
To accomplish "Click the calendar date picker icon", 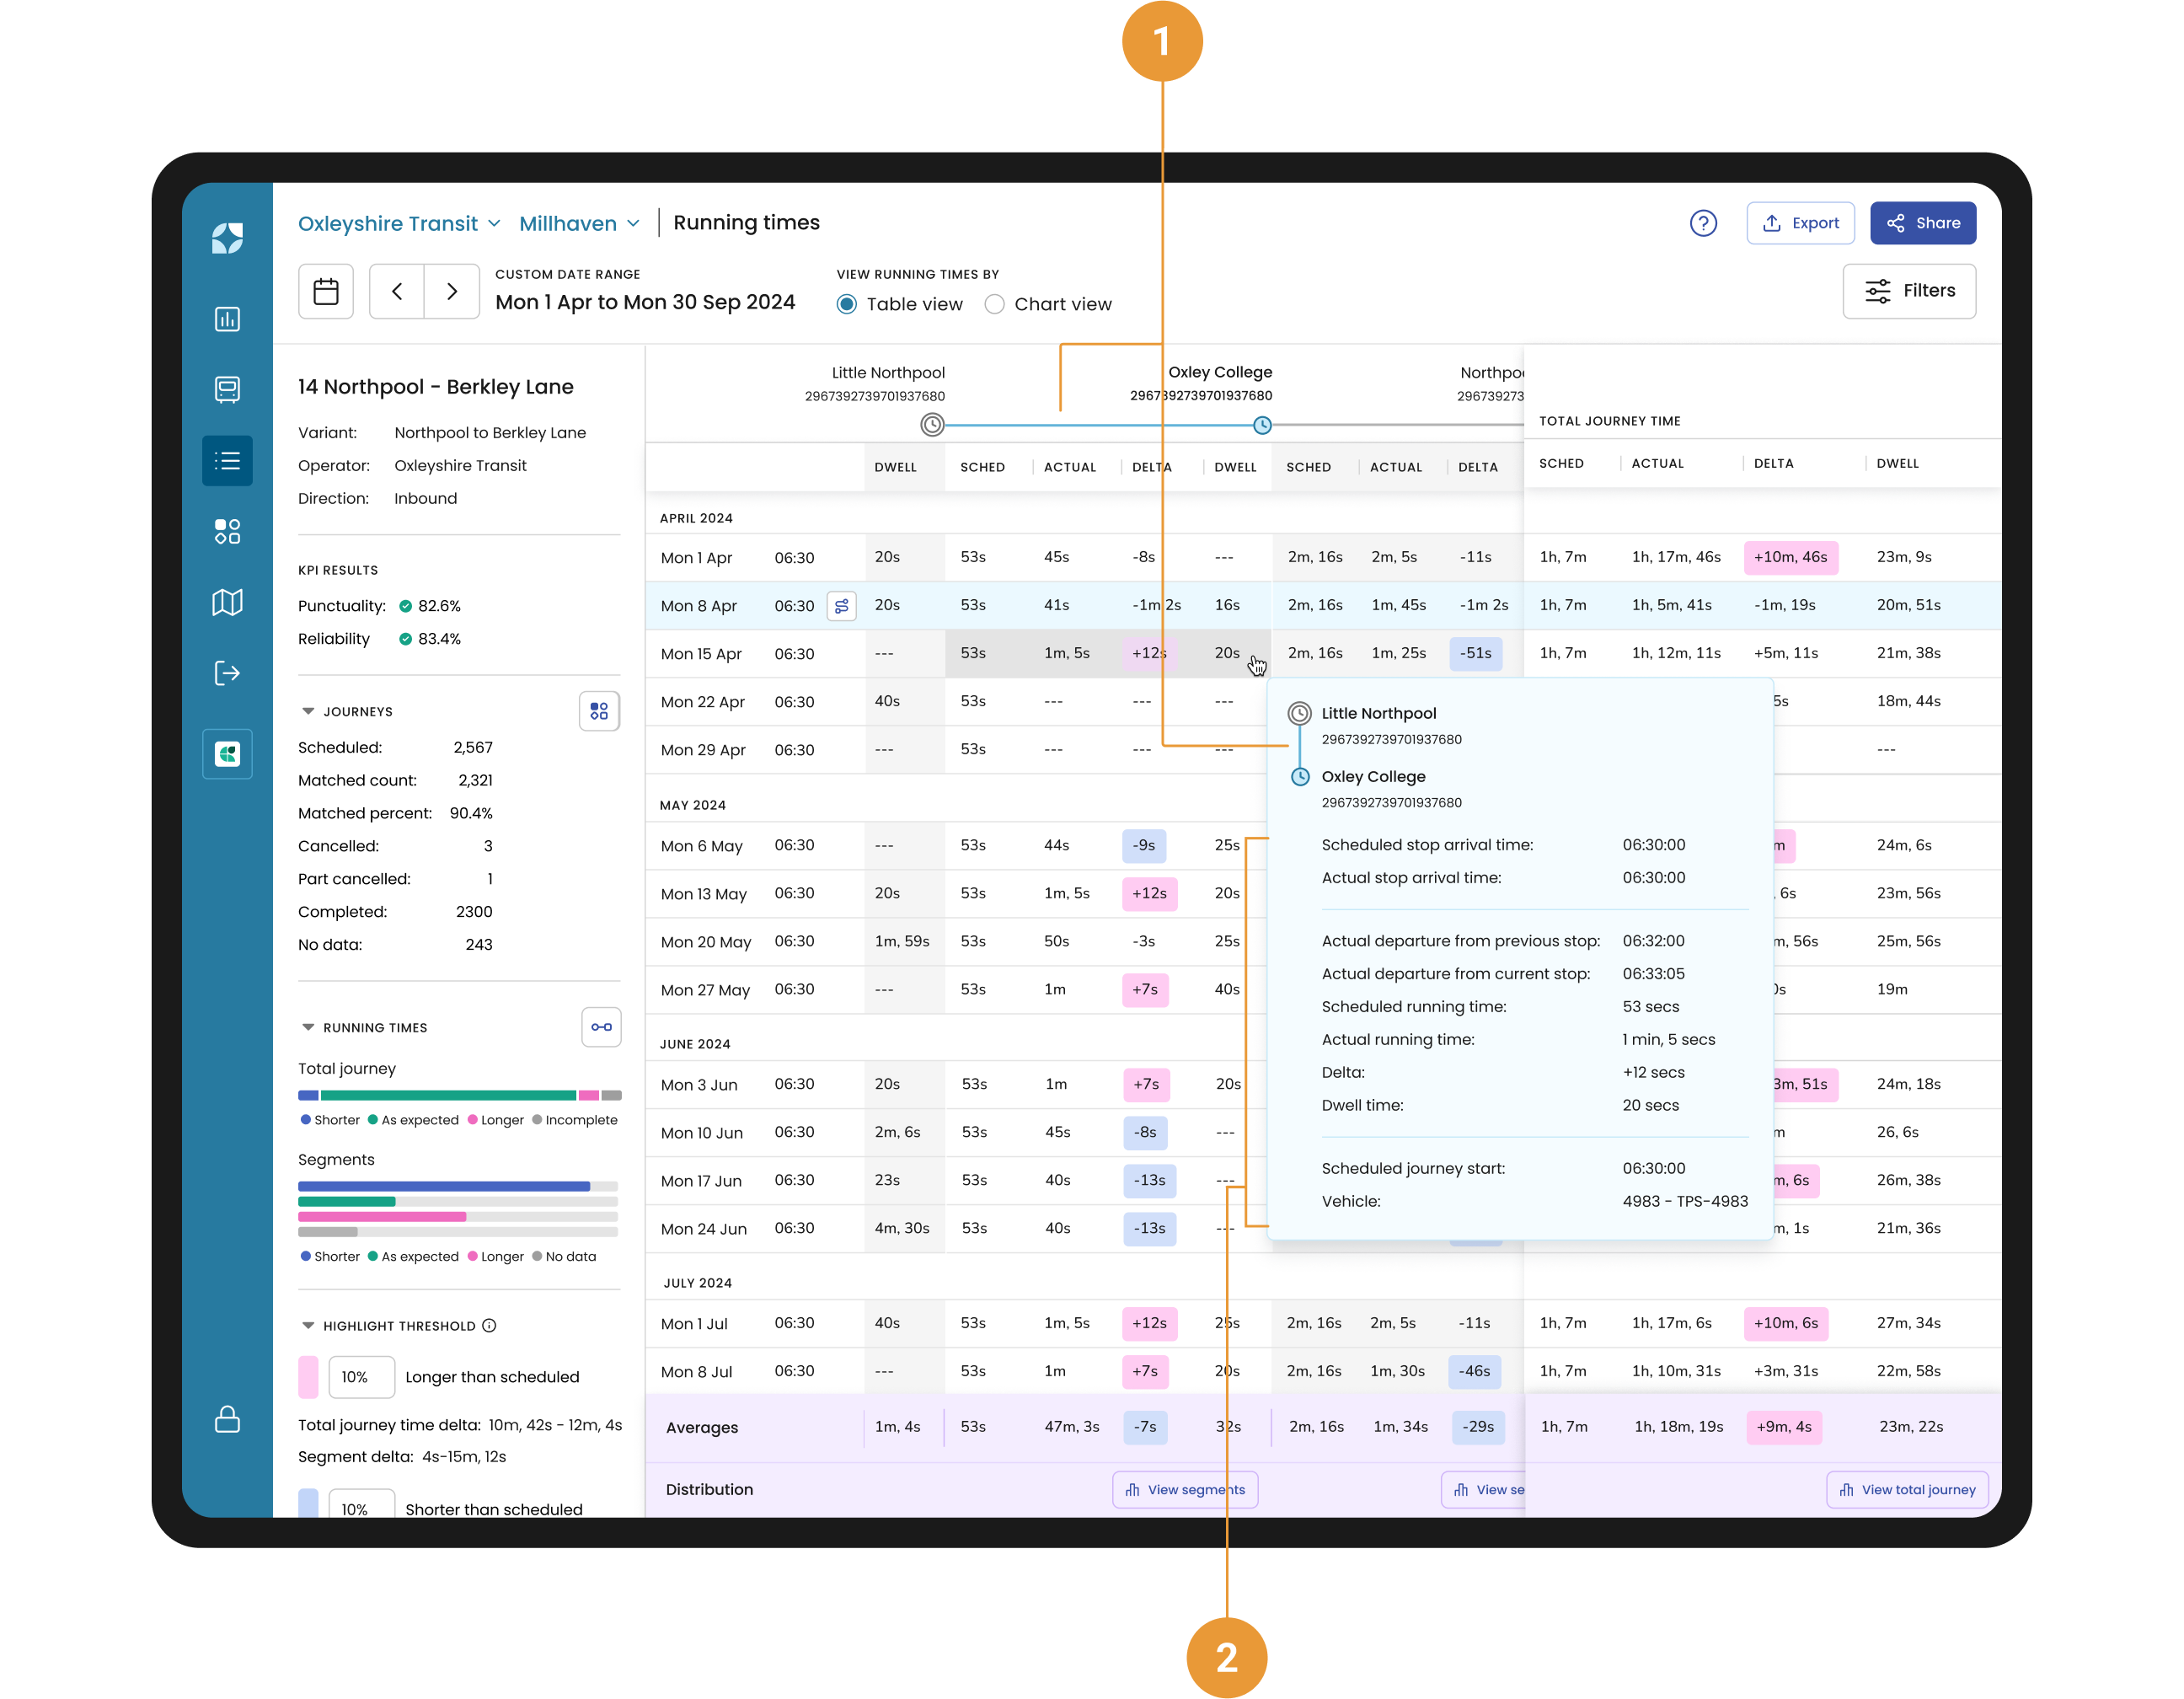I will point(326,291).
